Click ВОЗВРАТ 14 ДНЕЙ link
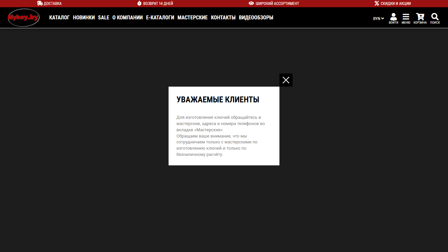 tap(155, 4)
